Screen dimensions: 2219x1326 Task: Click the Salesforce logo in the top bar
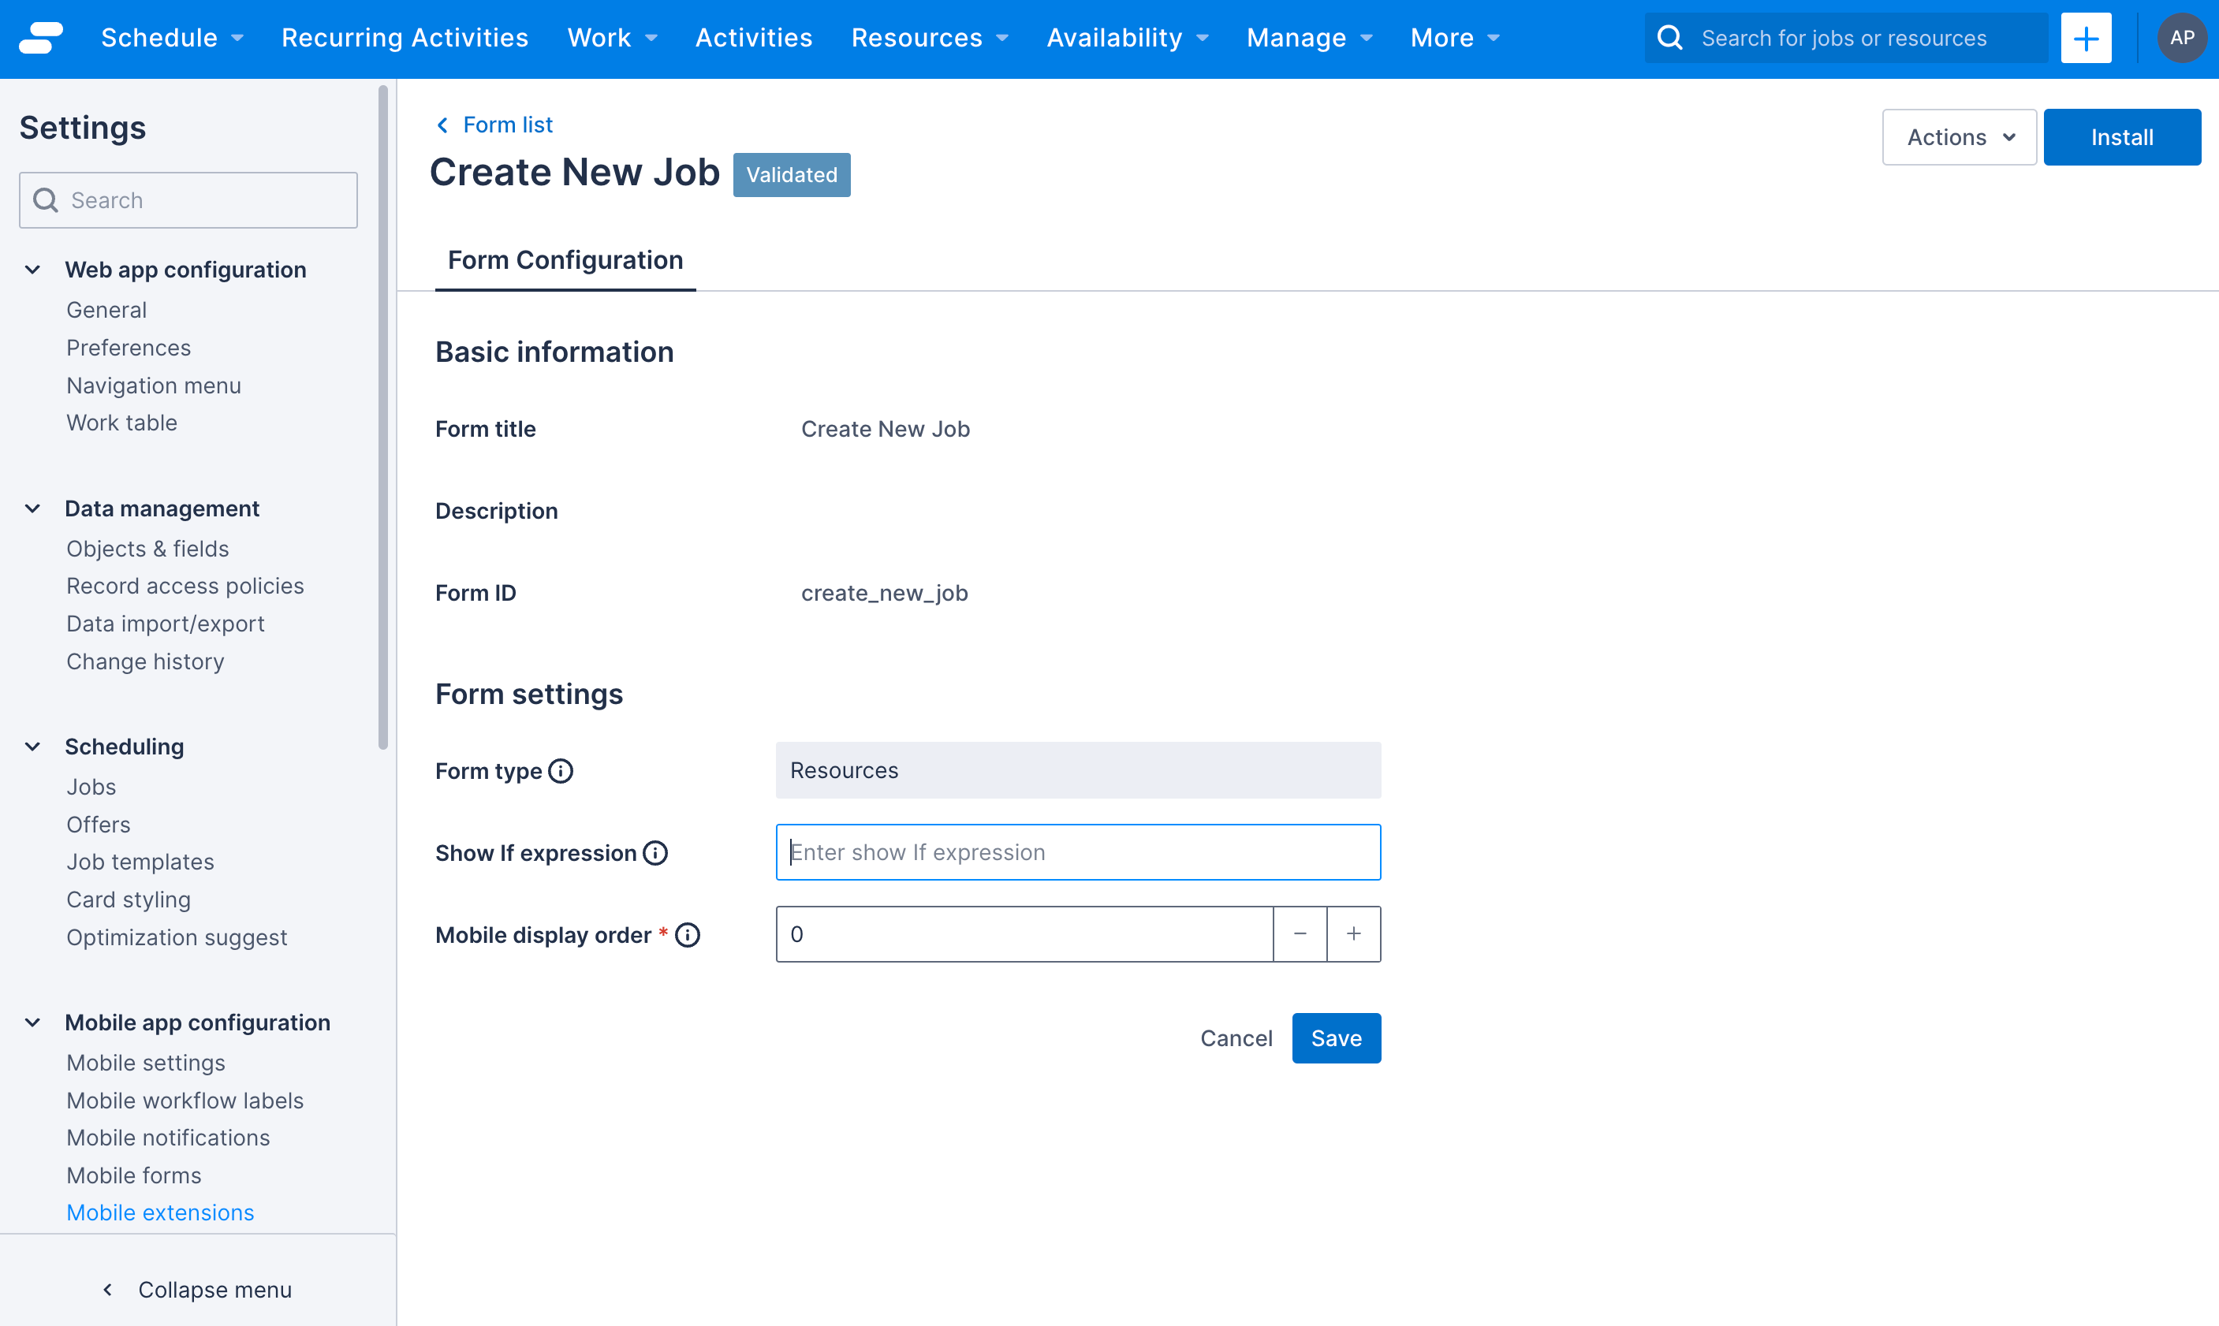point(39,38)
